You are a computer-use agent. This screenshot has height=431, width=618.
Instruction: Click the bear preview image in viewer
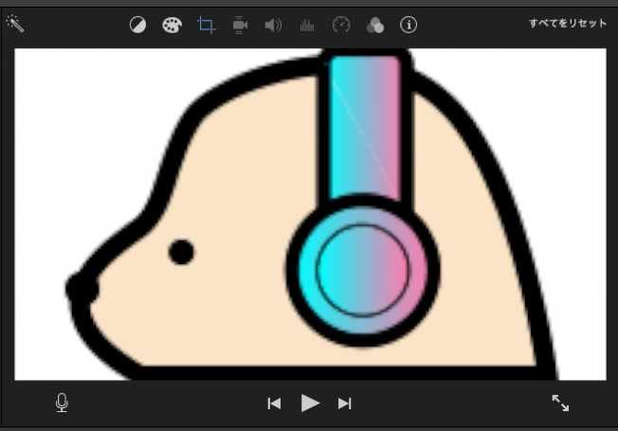click(x=310, y=214)
